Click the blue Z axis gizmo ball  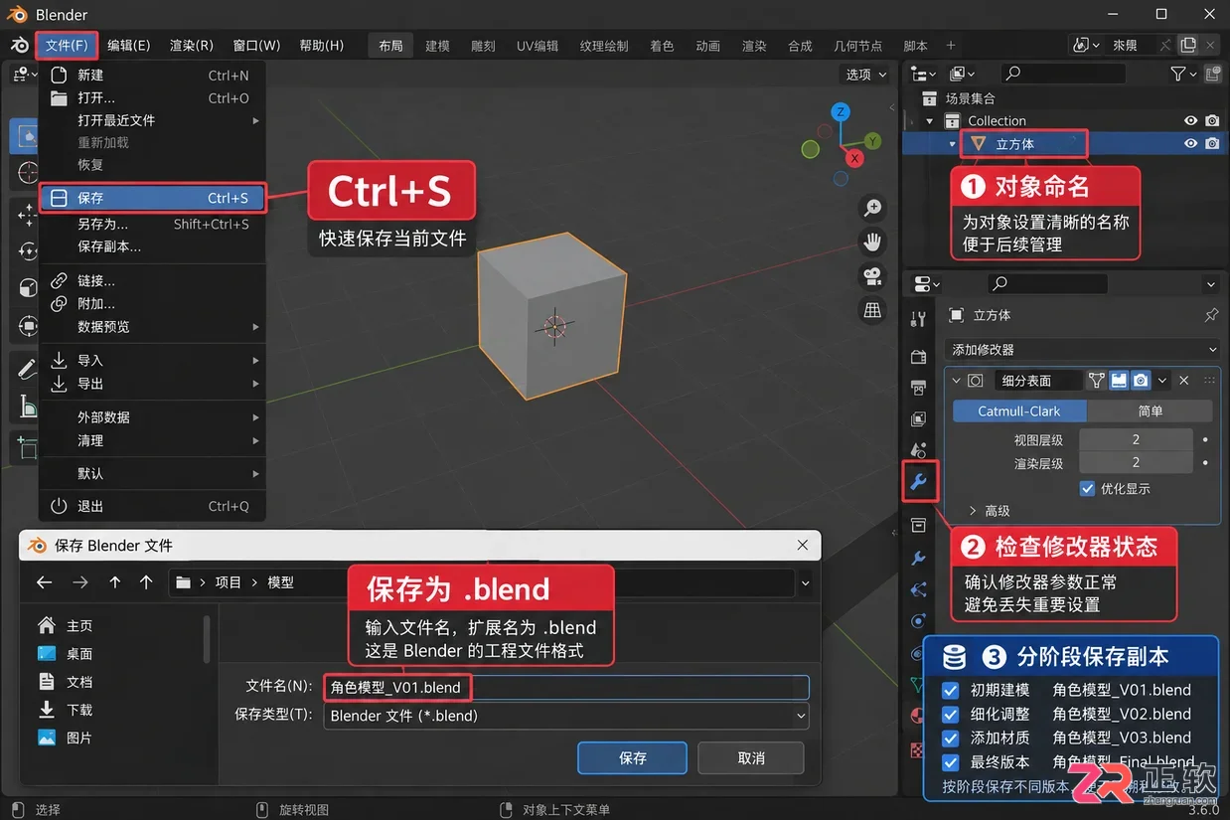841,111
